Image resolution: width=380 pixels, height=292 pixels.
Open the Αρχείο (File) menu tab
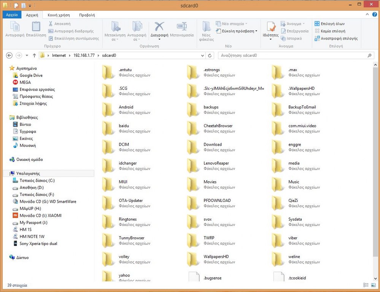(x=12, y=15)
